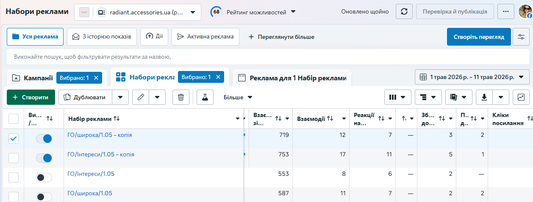Delete selection with the trash icon
Screen dimensions: 533x202
pyautogui.click(x=181, y=97)
